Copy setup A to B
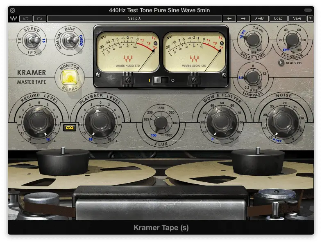322x244 pixels. 259,18
